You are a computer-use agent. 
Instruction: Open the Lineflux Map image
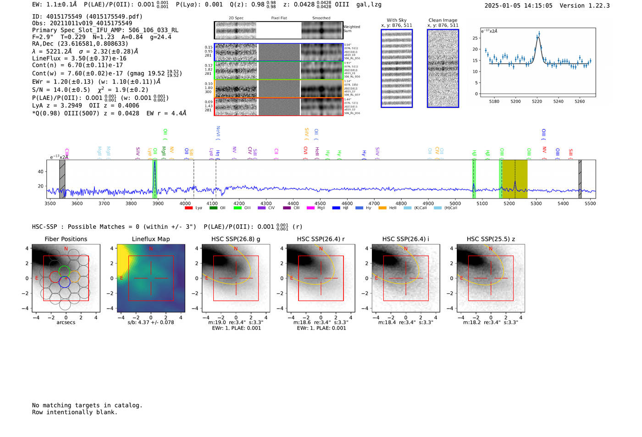[x=151, y=278]
